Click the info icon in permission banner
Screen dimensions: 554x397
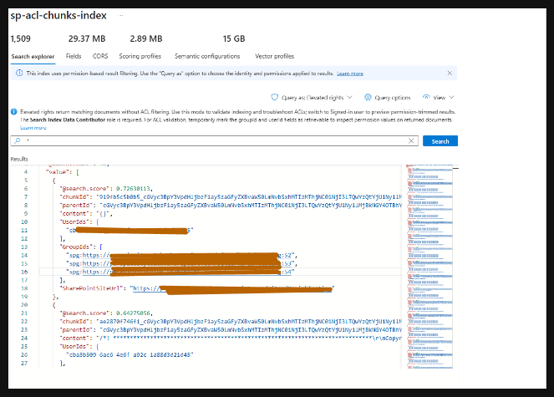pos(19,74)
